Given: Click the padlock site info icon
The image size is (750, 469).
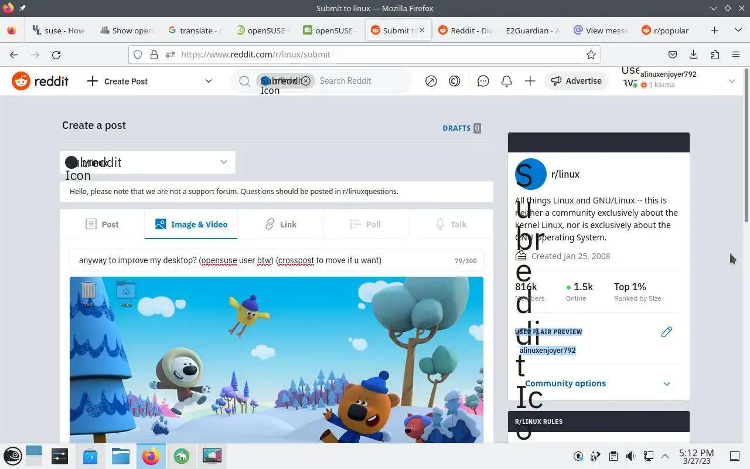Looking at the screenshot, I should tap(154, 55).
